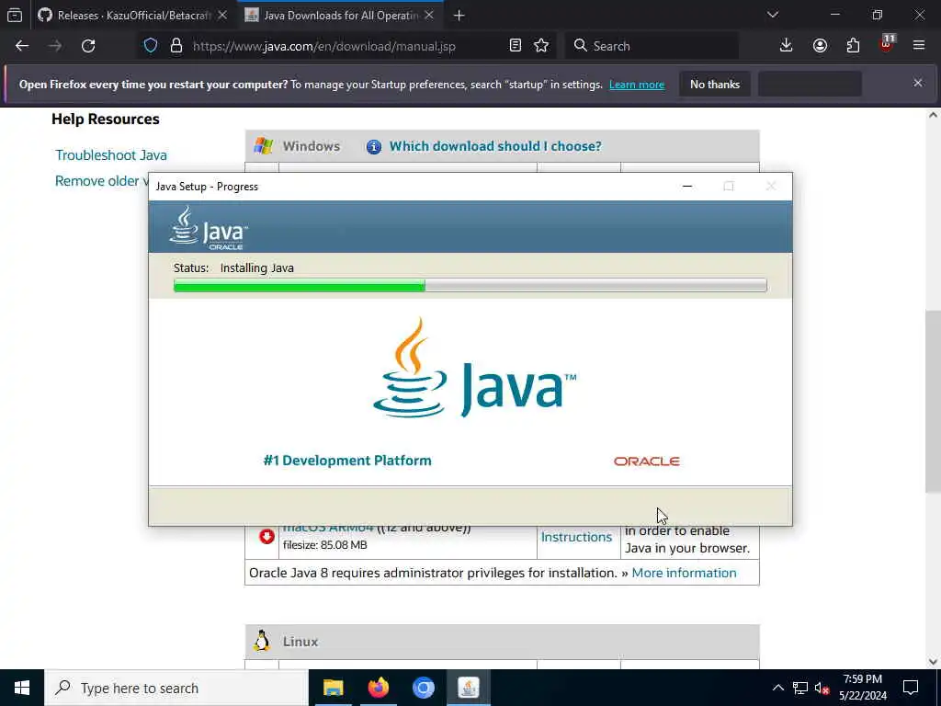Open a new tab with plus button
Screen dimensions: 941x706
(x=459, y=16)
